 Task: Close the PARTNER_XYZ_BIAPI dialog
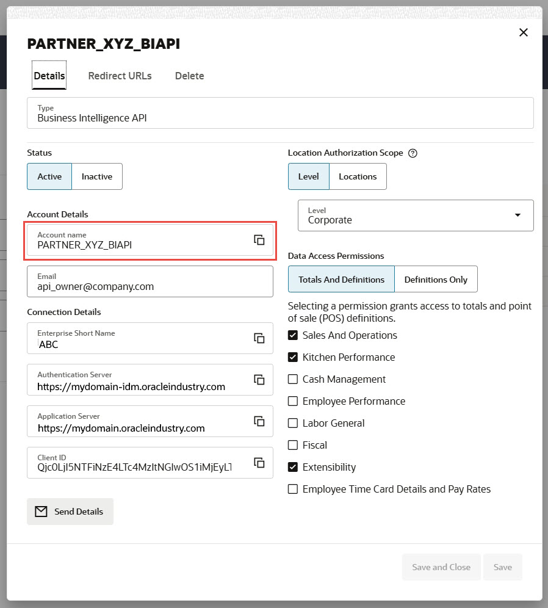coord(523,32)
